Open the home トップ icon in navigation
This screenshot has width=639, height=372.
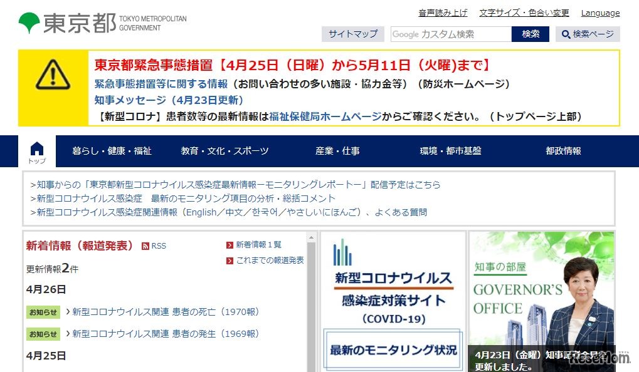tap(37, 152)
